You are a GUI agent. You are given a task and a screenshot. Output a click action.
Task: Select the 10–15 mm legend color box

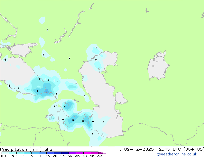[42, 153]
